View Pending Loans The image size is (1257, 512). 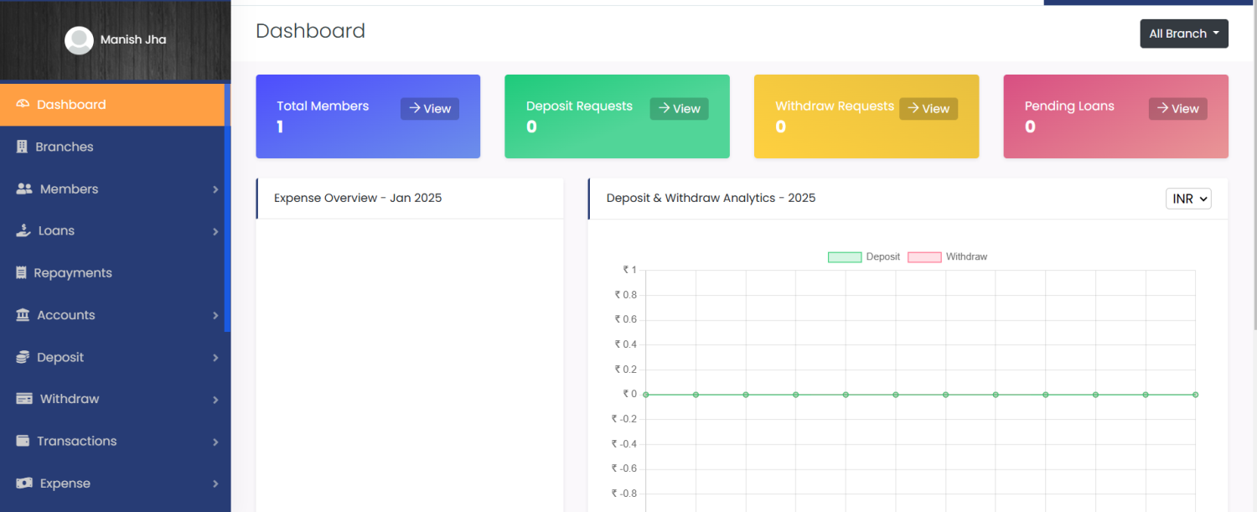tap(1177, 109)
